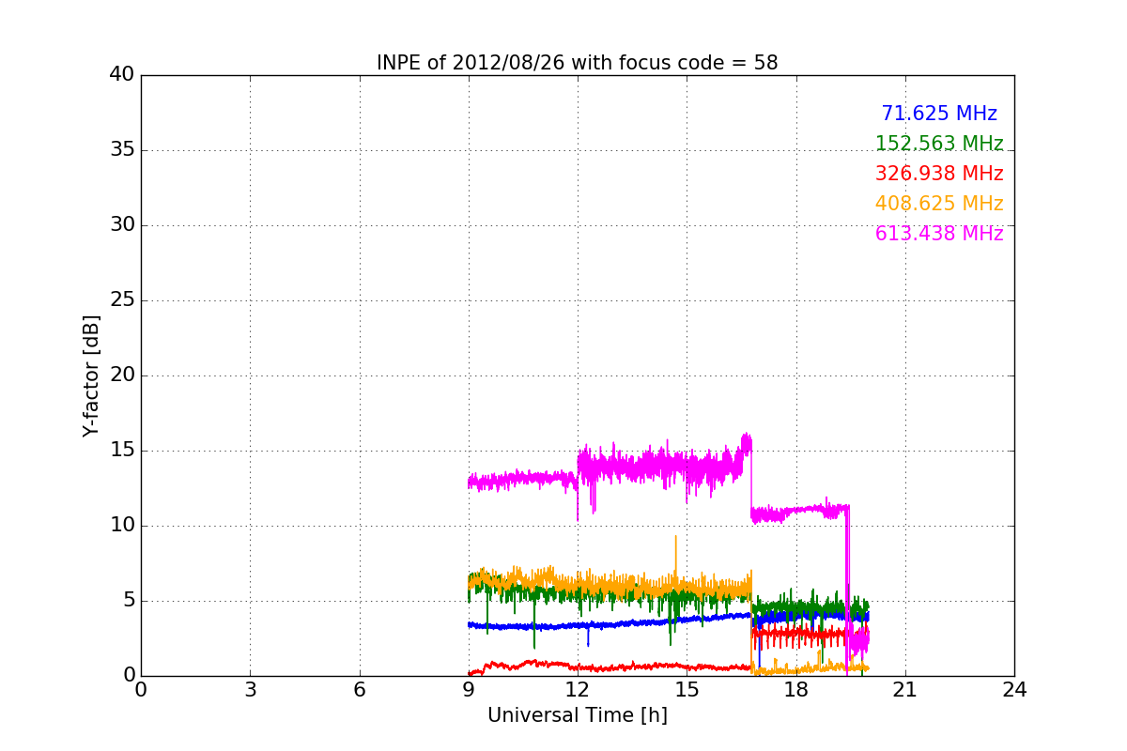Click y-axis tick label '35'
This screenshot has width=1127, height=751.
click(121, 150)
